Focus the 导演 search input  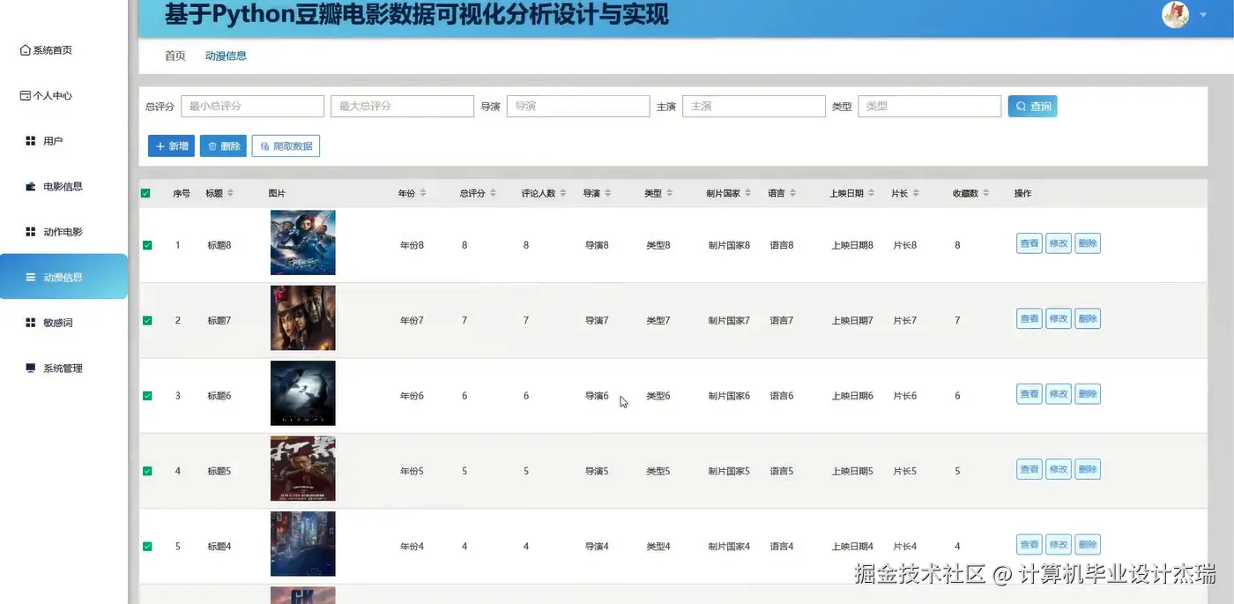pyautogui.click(x=578, y=106)
